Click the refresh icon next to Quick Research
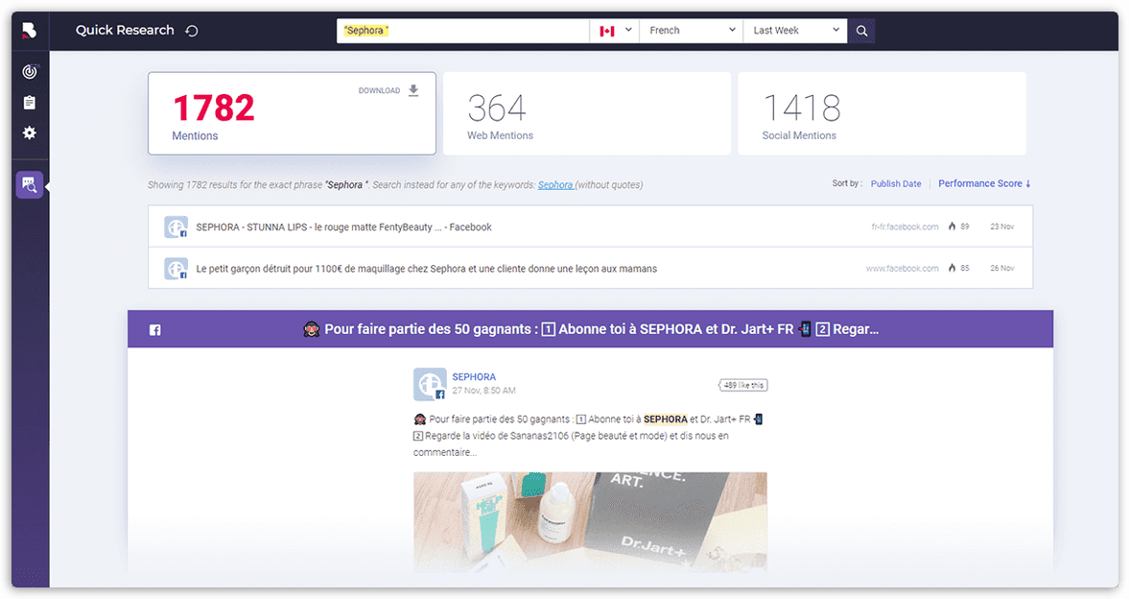This screenshot has width=1130, height=599. (193, 30)
